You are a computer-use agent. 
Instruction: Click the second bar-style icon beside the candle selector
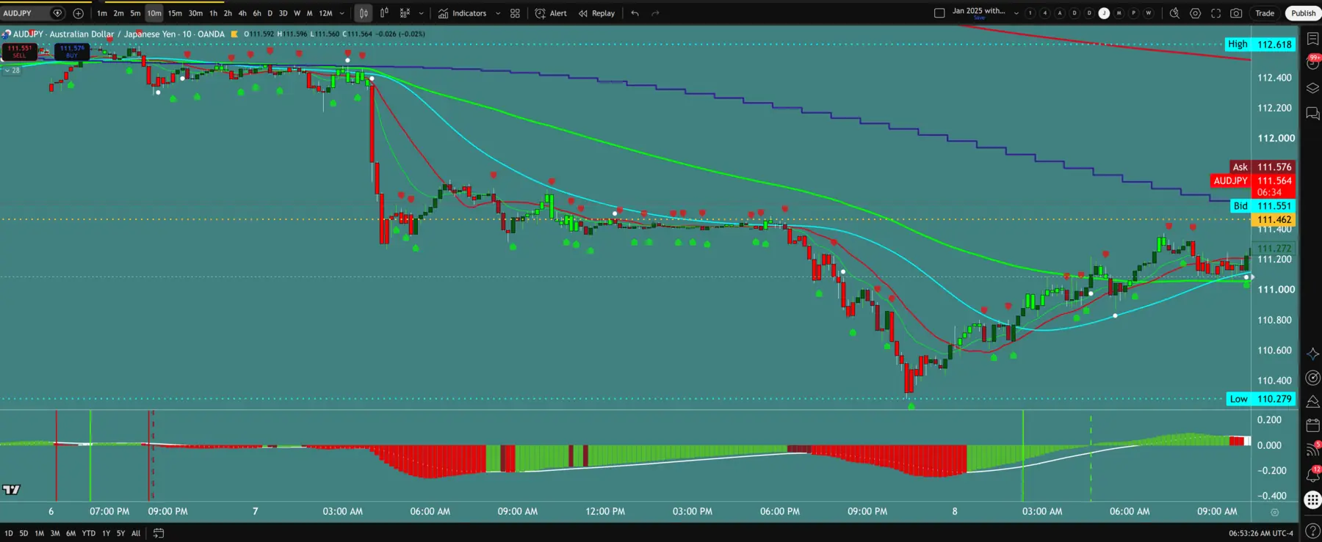coord(384,13)
